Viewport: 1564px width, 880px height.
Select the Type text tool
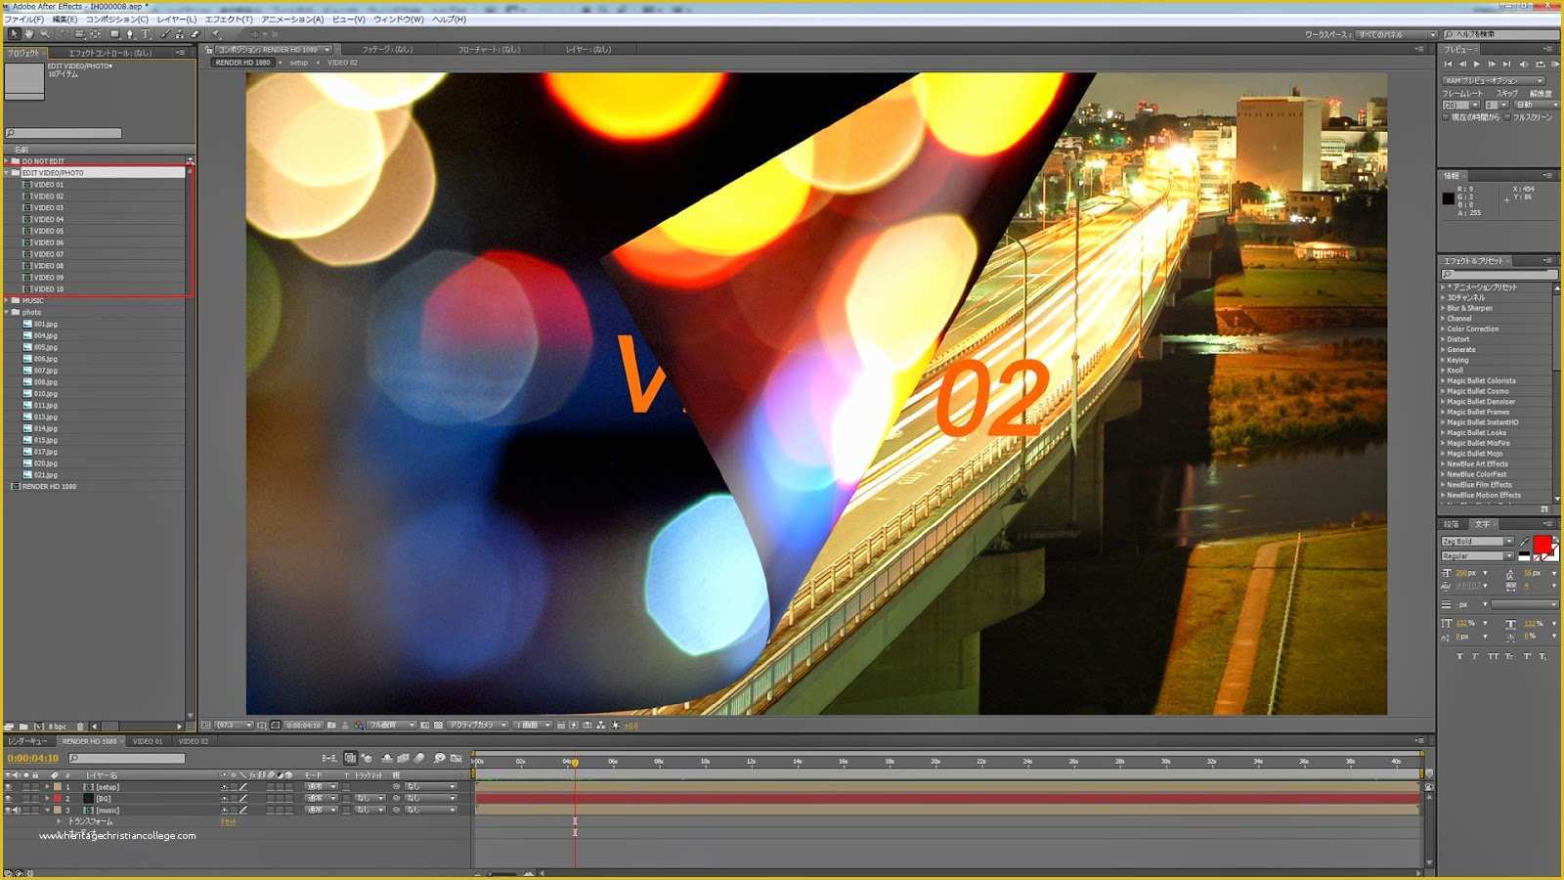tap(146, 33)
